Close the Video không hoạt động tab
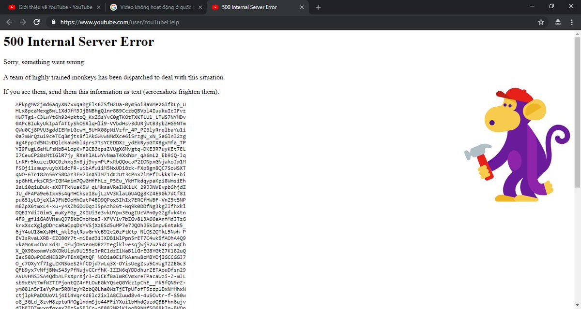Image resolution: width=581 pixels, height=309 pixels. point(200,7)
